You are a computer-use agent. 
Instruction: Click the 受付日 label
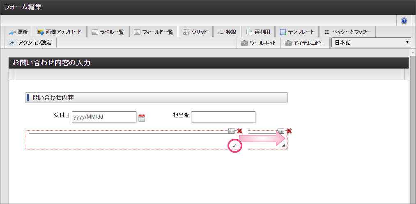62,115
